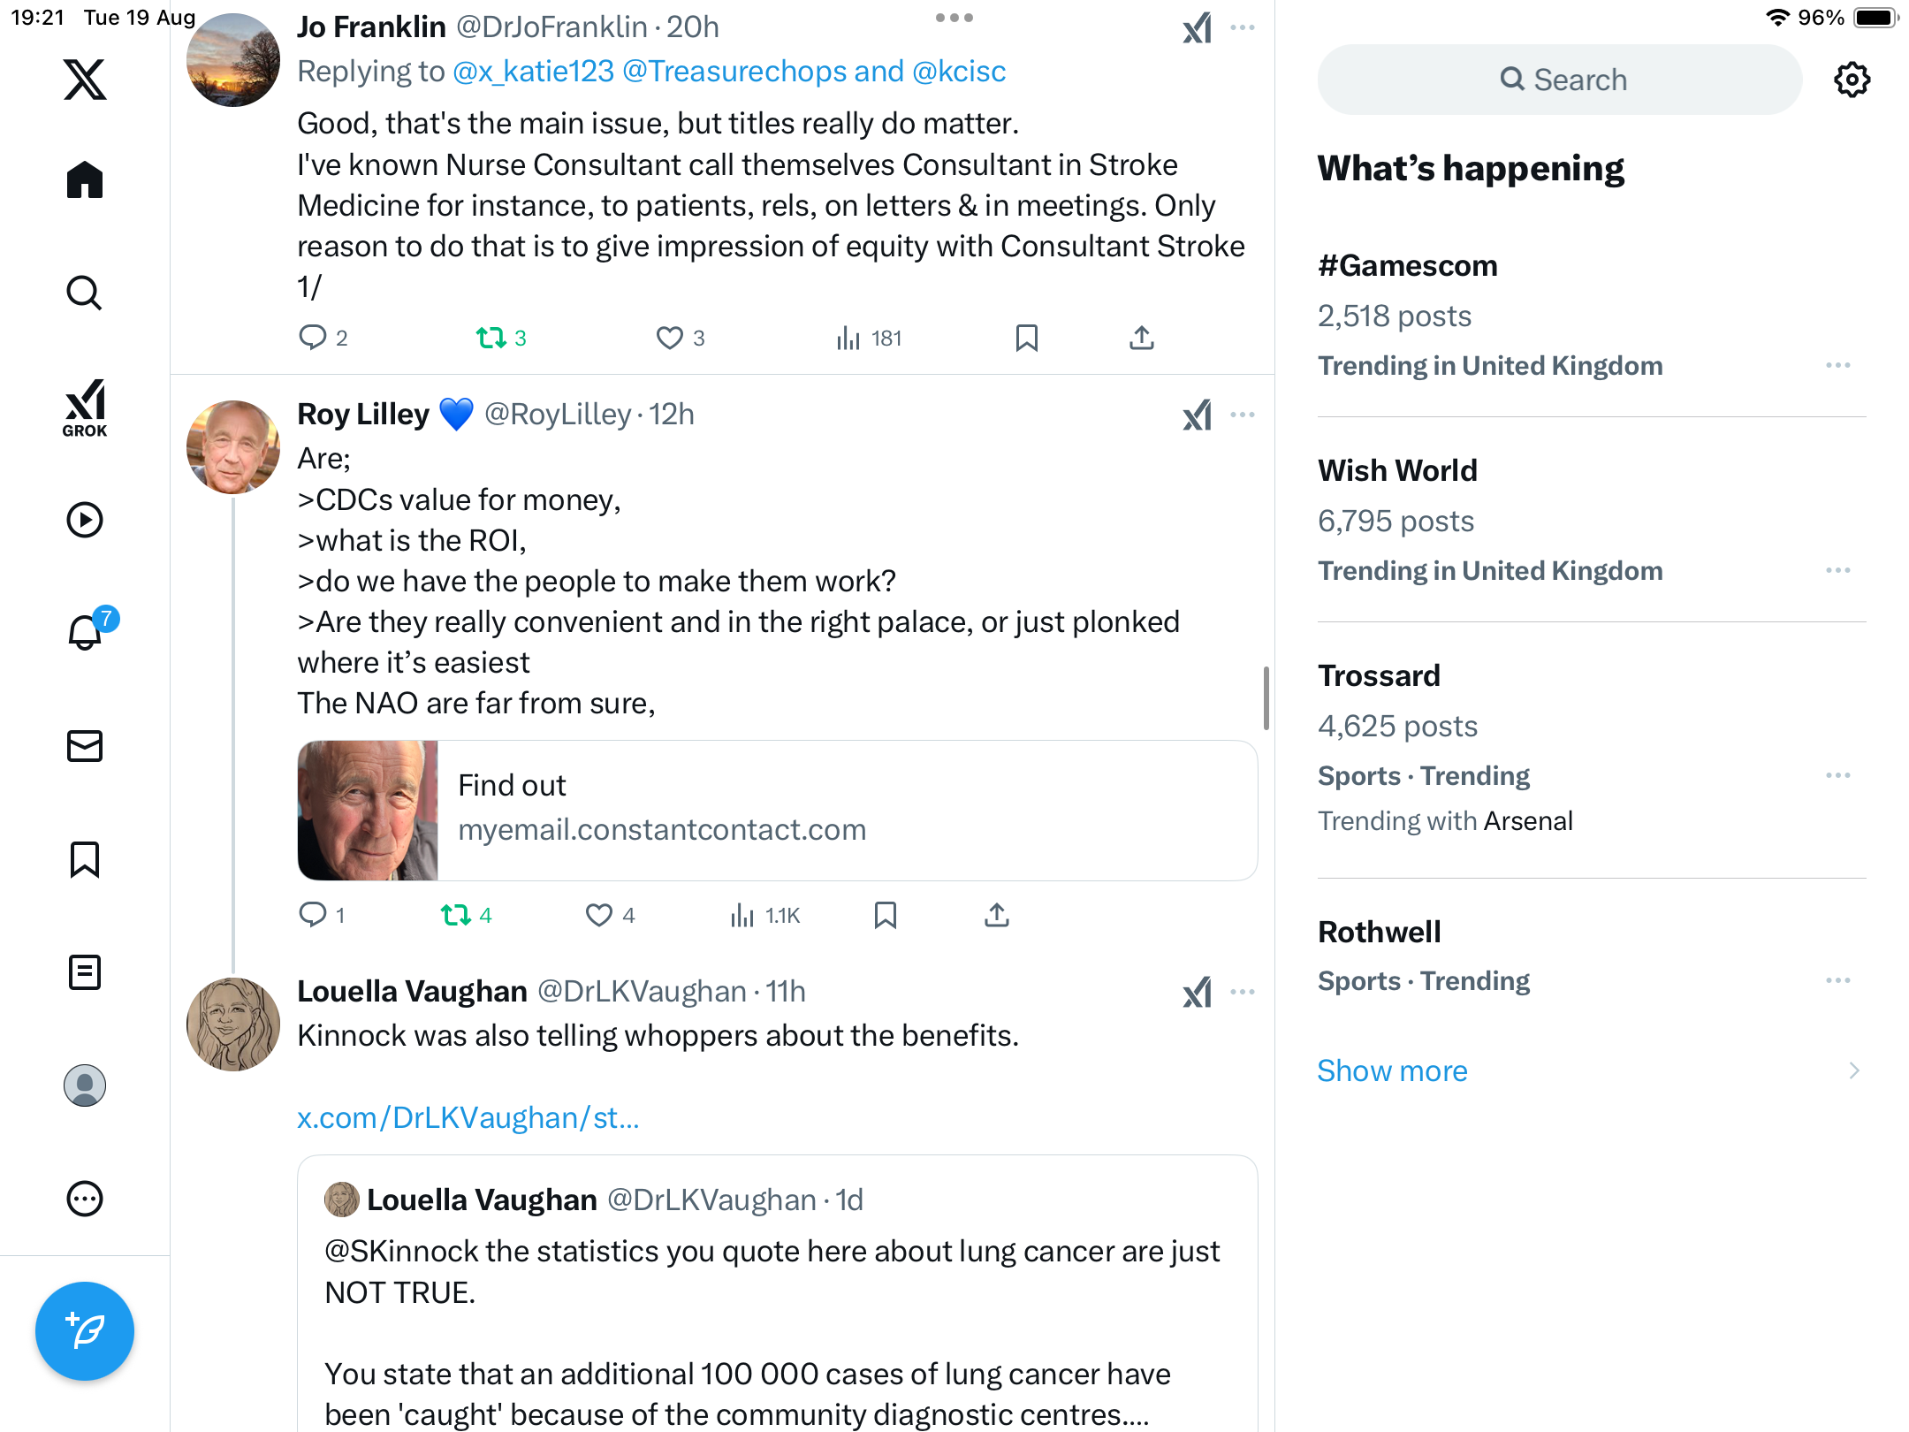Open view analytics on Roy Lilley's post
1909x1432 pixels.
764,915
